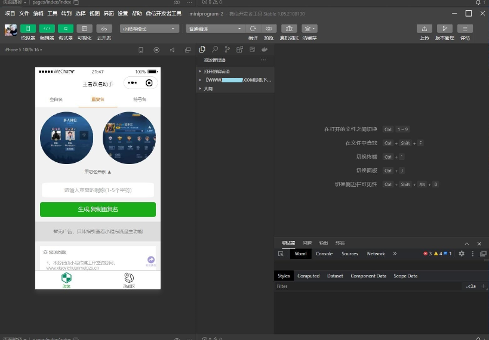
Task: Open the iPhone 5 device selector dropdown
Action: coord(23,50)
